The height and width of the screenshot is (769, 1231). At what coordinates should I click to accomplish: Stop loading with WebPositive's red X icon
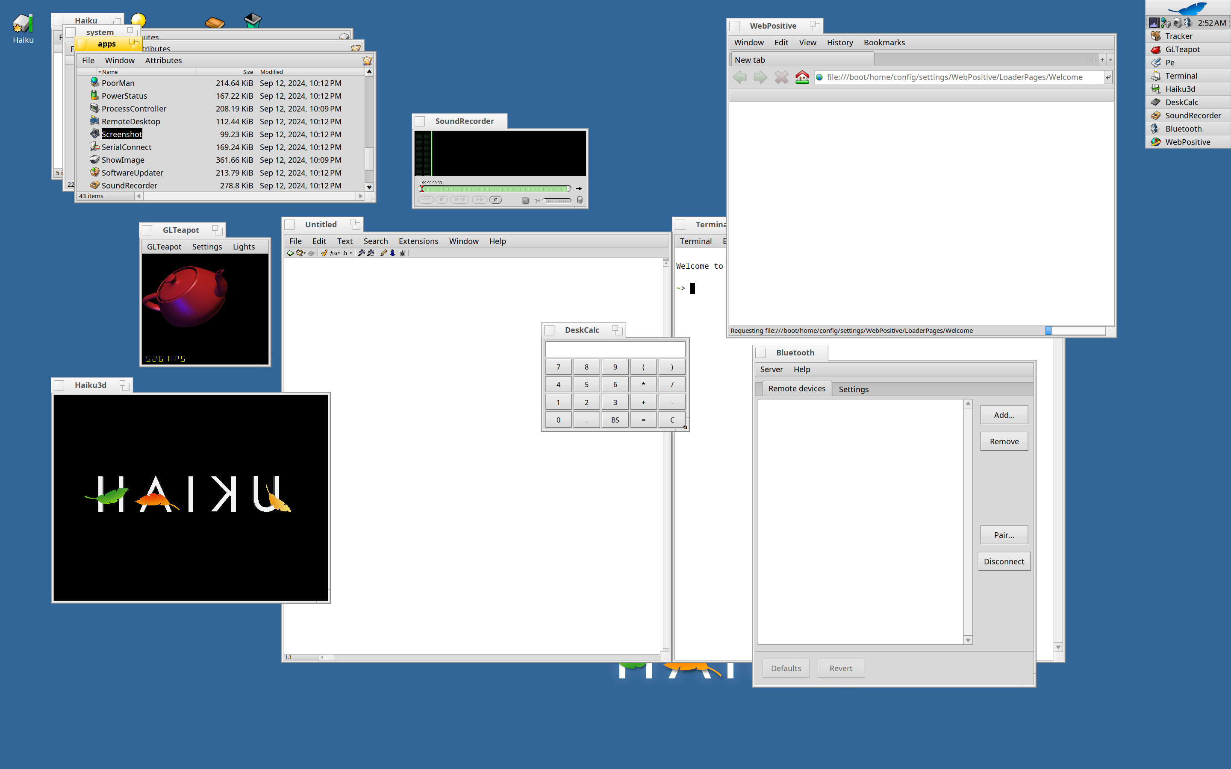tap(781, 77)
